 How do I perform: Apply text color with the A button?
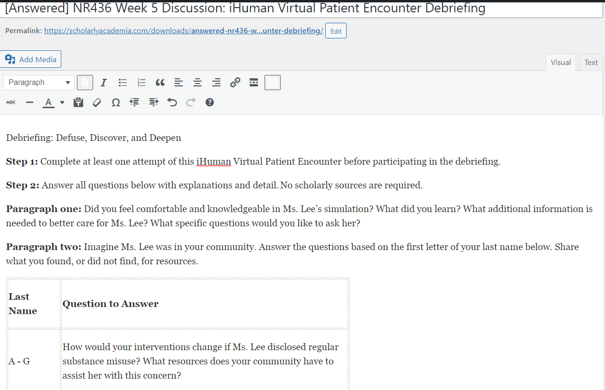coord(48,102)
